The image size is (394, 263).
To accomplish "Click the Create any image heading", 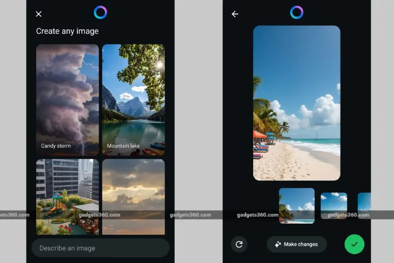I will (x=67, y=31).
